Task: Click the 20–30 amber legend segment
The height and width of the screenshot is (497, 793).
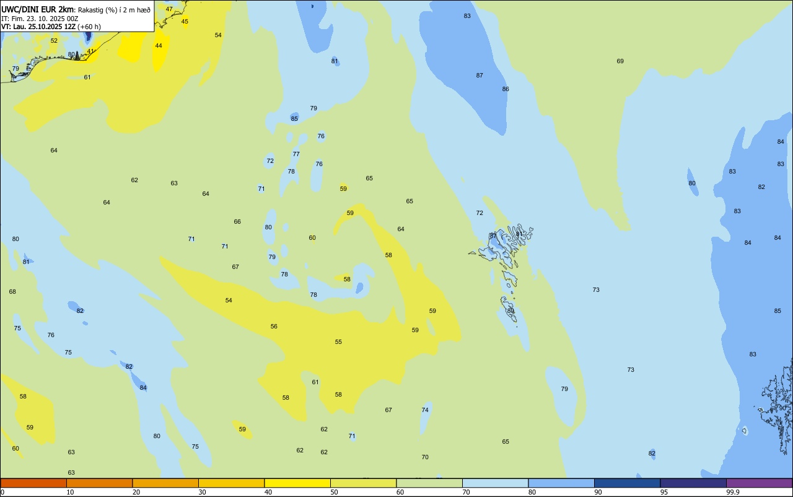Action: pyautogui.click(x=165, y=483)
